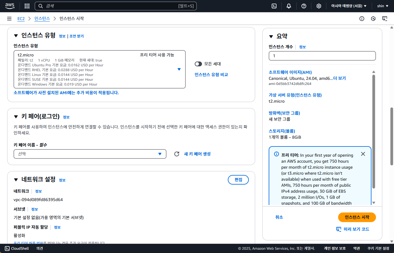This screenshot has height=253, width=394.
Task: Click the main page vertical scrollbar
Action: (392, 136)
